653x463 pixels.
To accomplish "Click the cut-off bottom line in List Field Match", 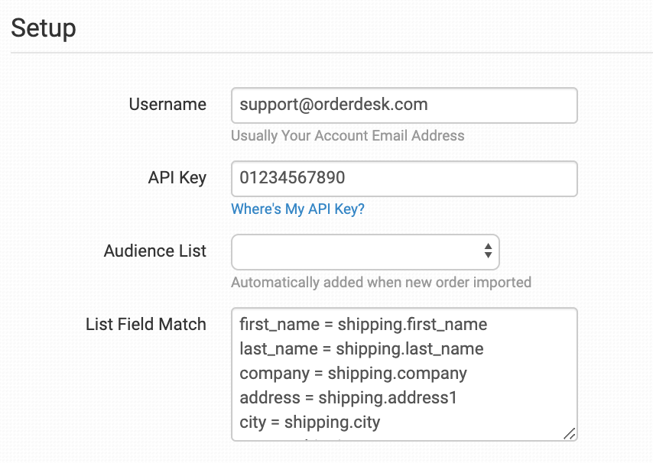I will click(x=306, y=438).
